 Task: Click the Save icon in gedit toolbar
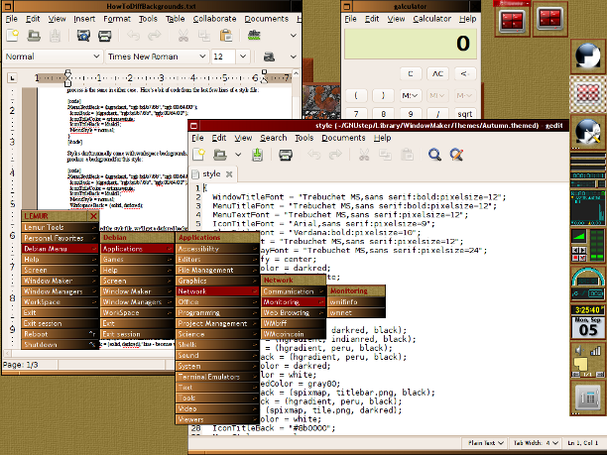coord(258,155)
